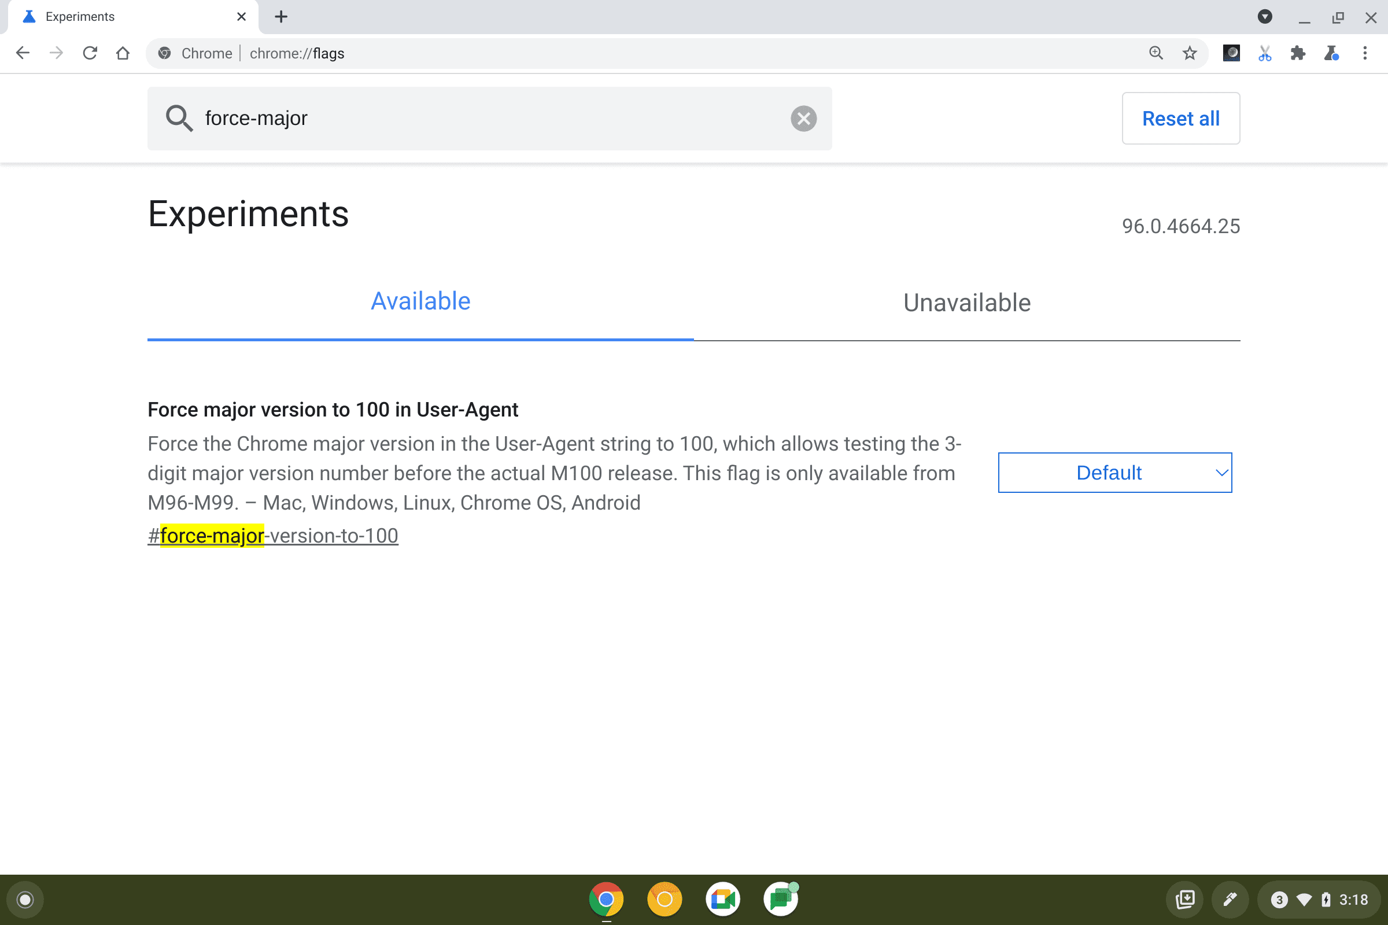This screenshot has width=1388, height=925.
Task: Select the Available tab
Action: 420,301
